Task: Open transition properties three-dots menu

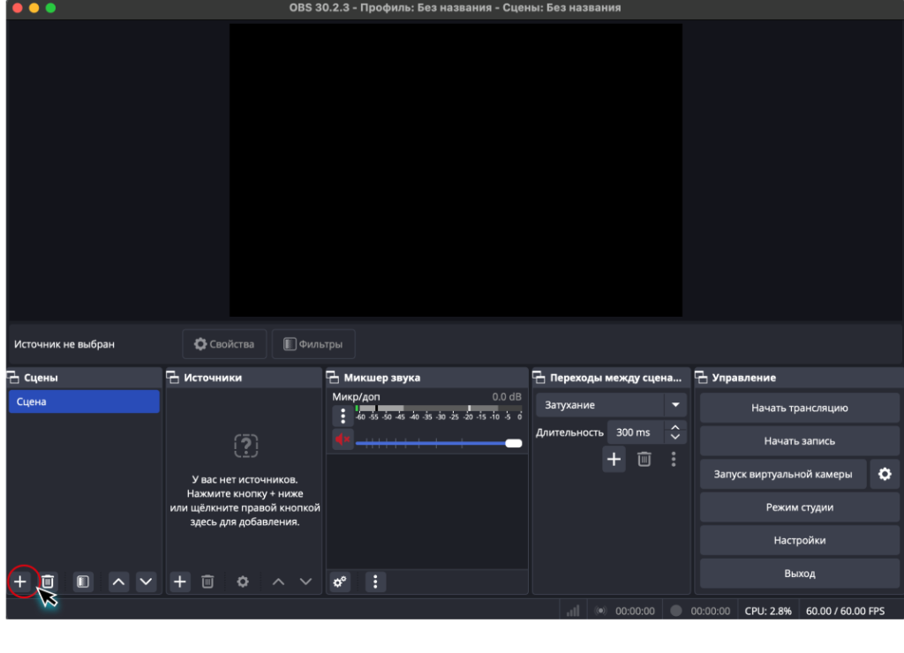Action: (674, 459)
